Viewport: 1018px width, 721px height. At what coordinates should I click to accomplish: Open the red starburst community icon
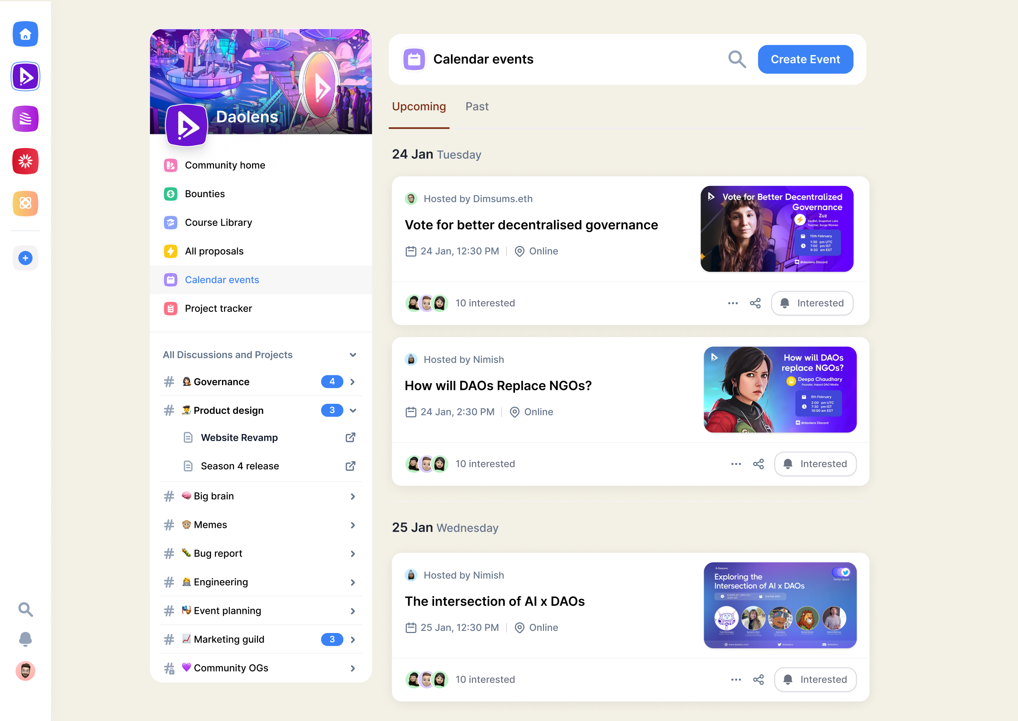25,161
